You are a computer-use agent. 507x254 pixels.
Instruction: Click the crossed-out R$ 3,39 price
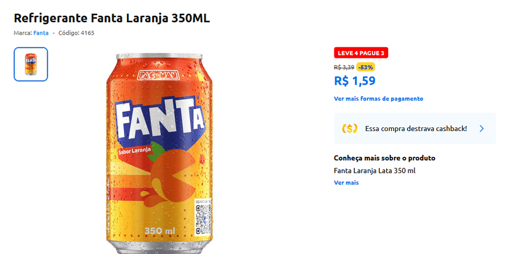click(x=344, y=67)
